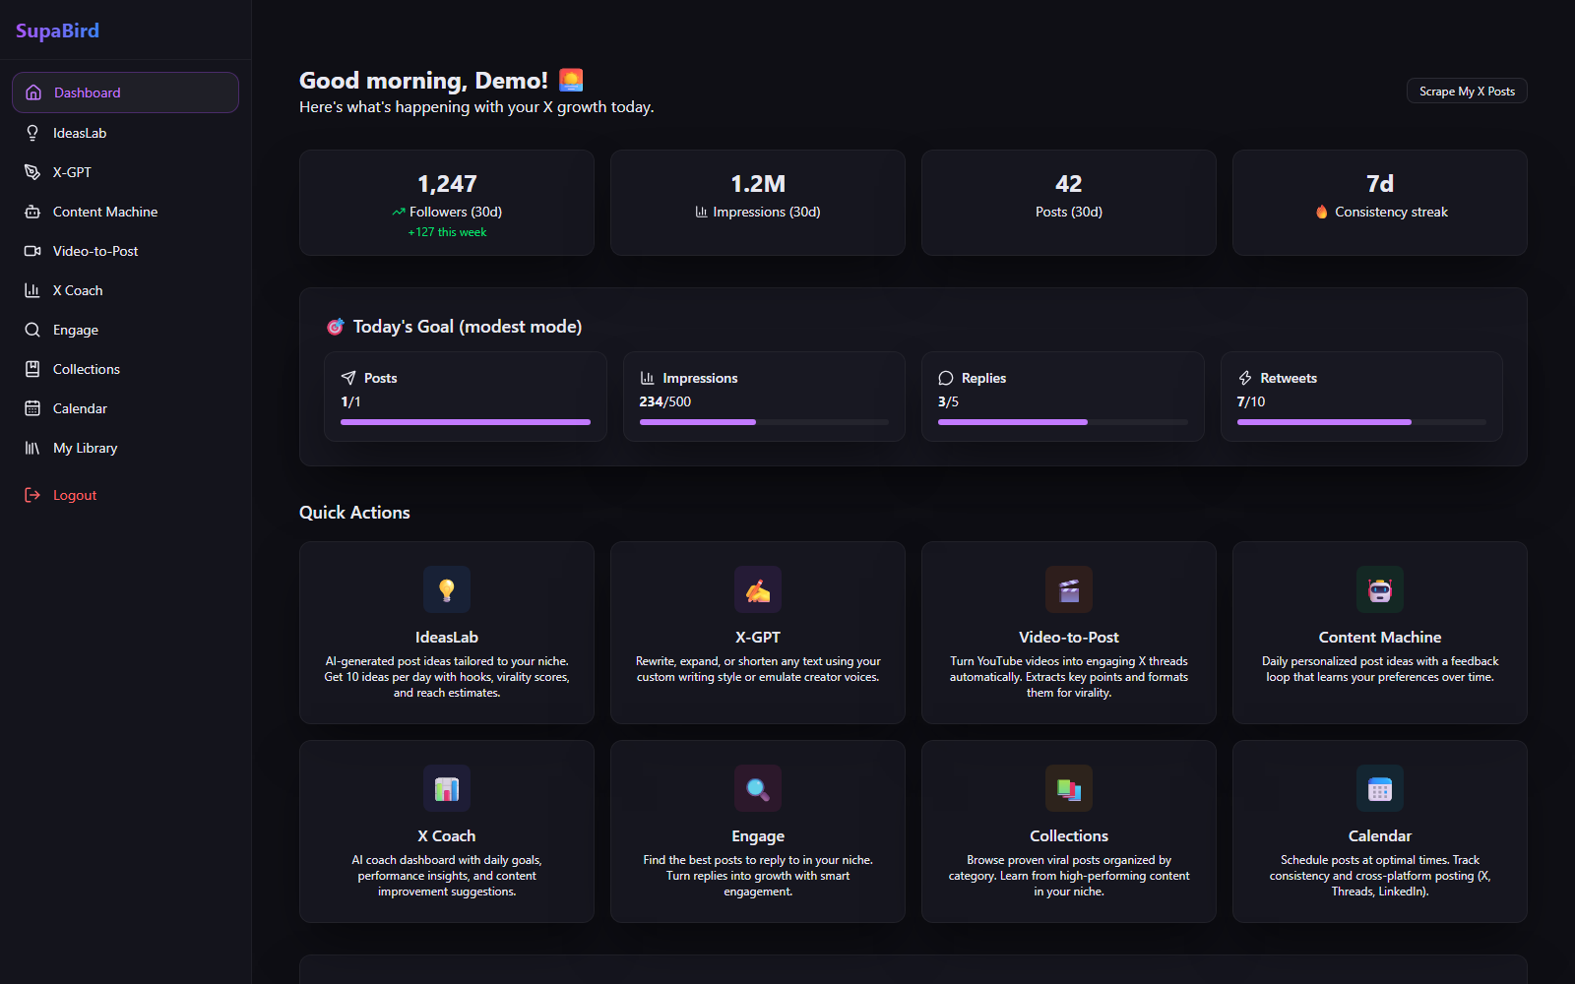1575x984 pixels.
Task: Click the Calendar card icon in Quick Actions
Action: [1380, 788]
